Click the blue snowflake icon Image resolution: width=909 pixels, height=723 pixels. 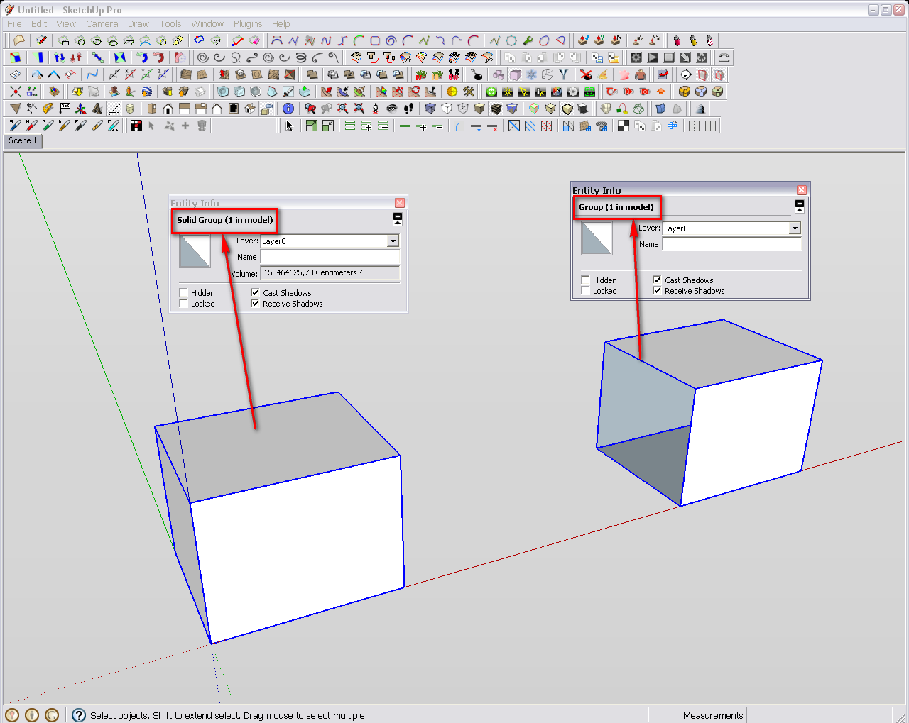(x=531, y=74)
